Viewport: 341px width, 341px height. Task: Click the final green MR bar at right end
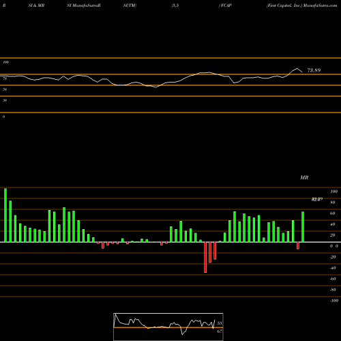(303, 227)
